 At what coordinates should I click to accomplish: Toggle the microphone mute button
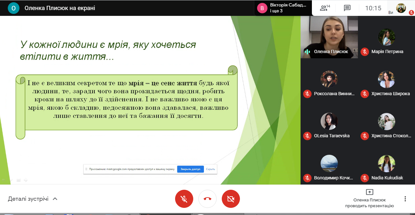click(x=184, y=199)
